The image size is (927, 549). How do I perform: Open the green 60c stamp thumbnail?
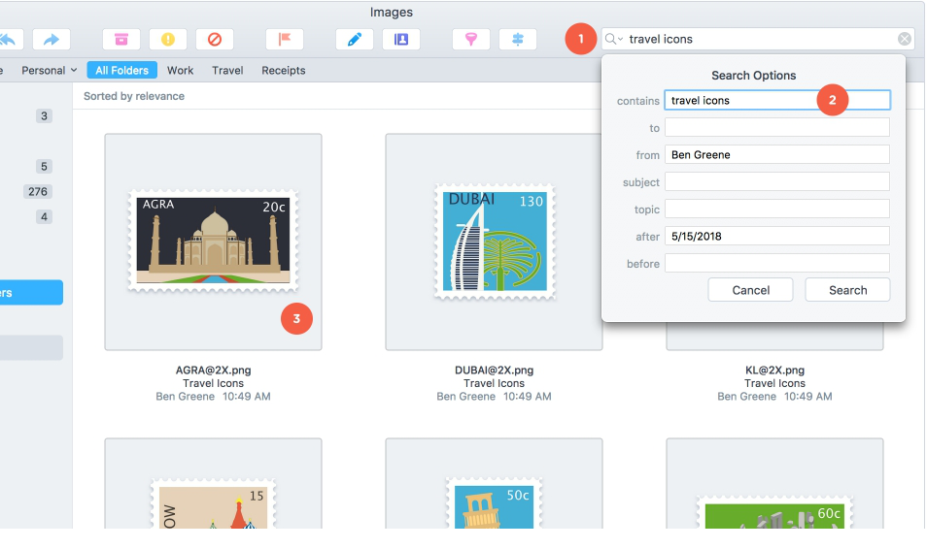pos(775,483)
